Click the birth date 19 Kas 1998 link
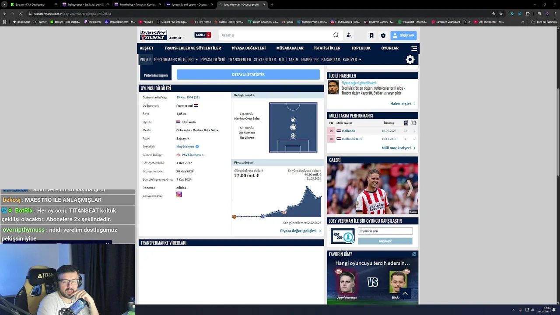560x315 pixels. pos(188,97)
